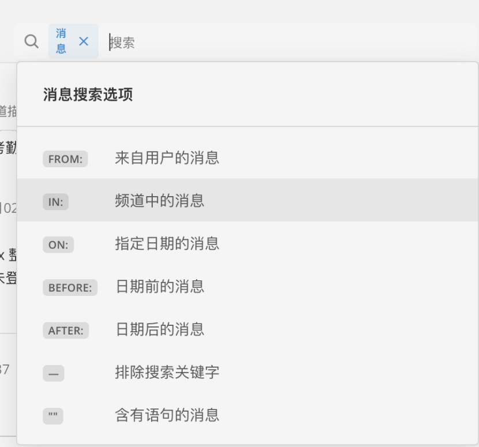The width and height of the screenshot is (479, 447).
Task: Click the blue 消息 filter chip label
Action: coord(61,42)
